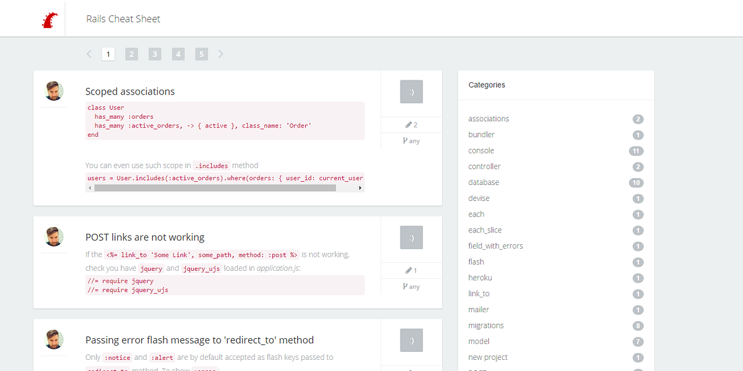The height and width of the screenshot is (371, 743).
Task: Open the 'model' category
Action: (479, 341)
